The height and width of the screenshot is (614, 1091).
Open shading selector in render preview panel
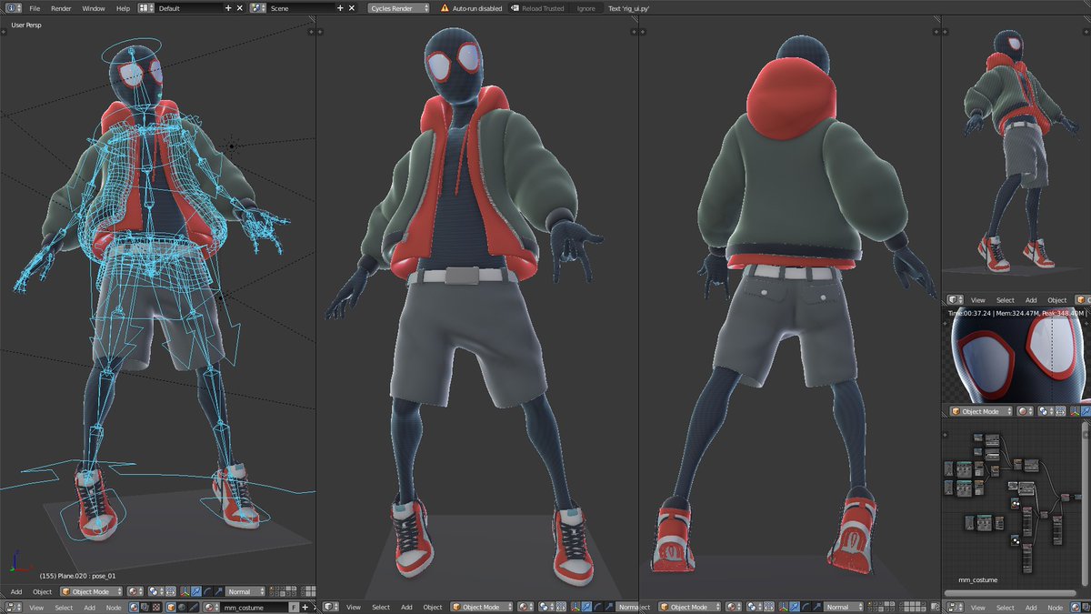1025,411
